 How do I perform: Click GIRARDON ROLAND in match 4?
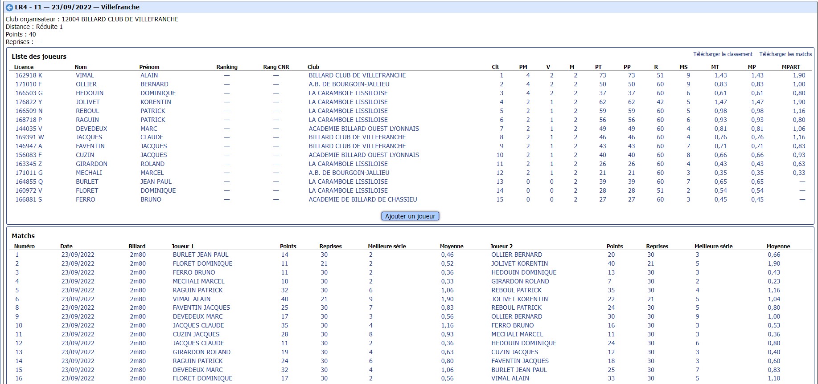tap(520, 281)
